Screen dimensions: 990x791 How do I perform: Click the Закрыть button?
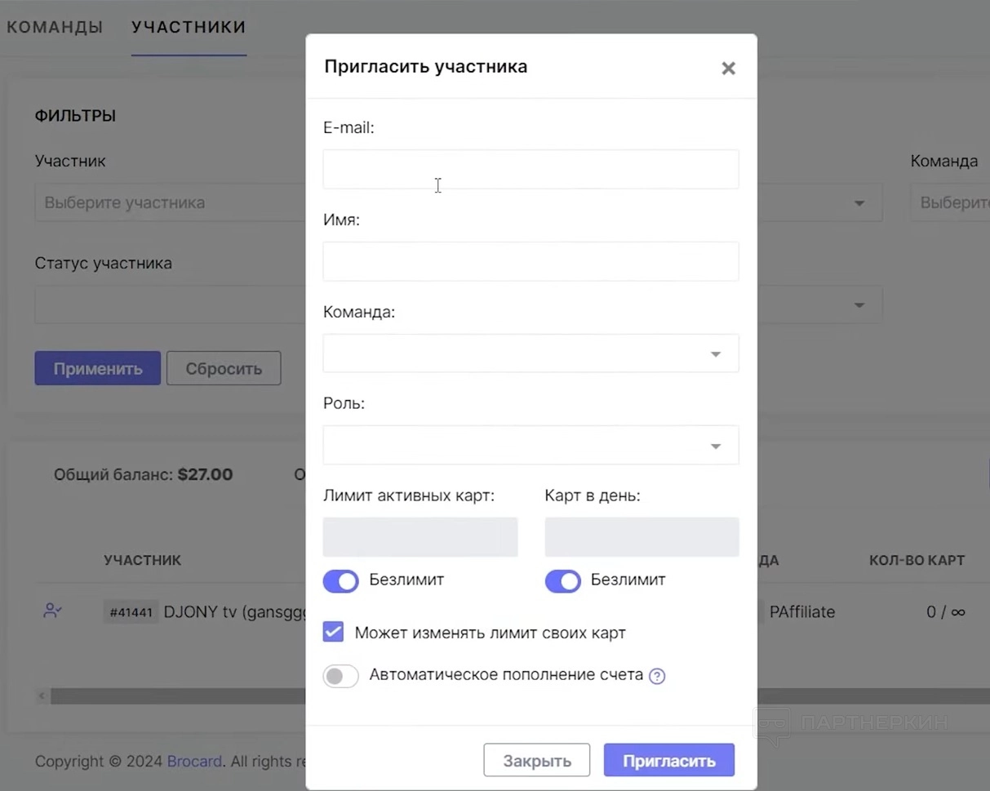[537, 761]
